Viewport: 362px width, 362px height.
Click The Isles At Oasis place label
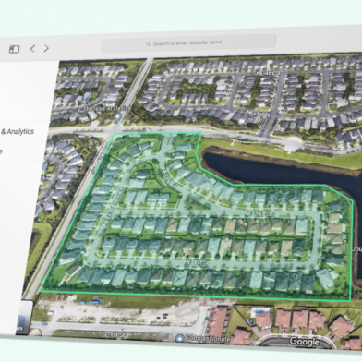(x=106, y=109)
